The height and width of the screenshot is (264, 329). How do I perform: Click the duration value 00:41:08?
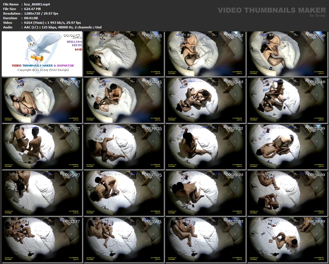tap(31, 18)
